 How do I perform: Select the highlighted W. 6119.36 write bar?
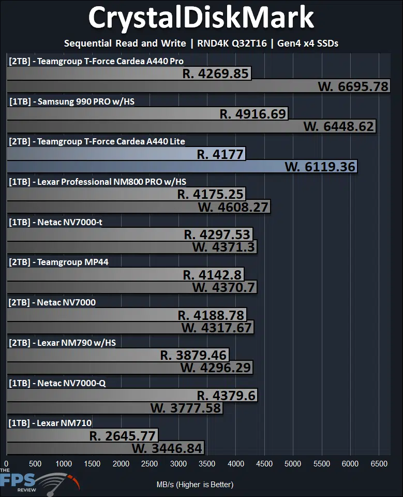tap(182, 166)
